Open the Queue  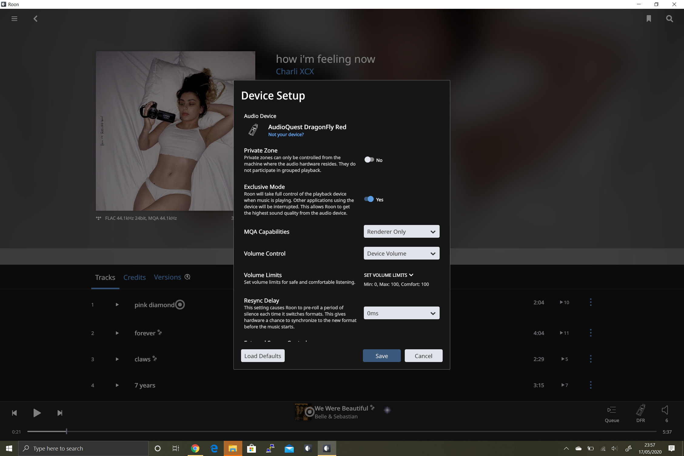pyautogui.click(x=612, y=414)
